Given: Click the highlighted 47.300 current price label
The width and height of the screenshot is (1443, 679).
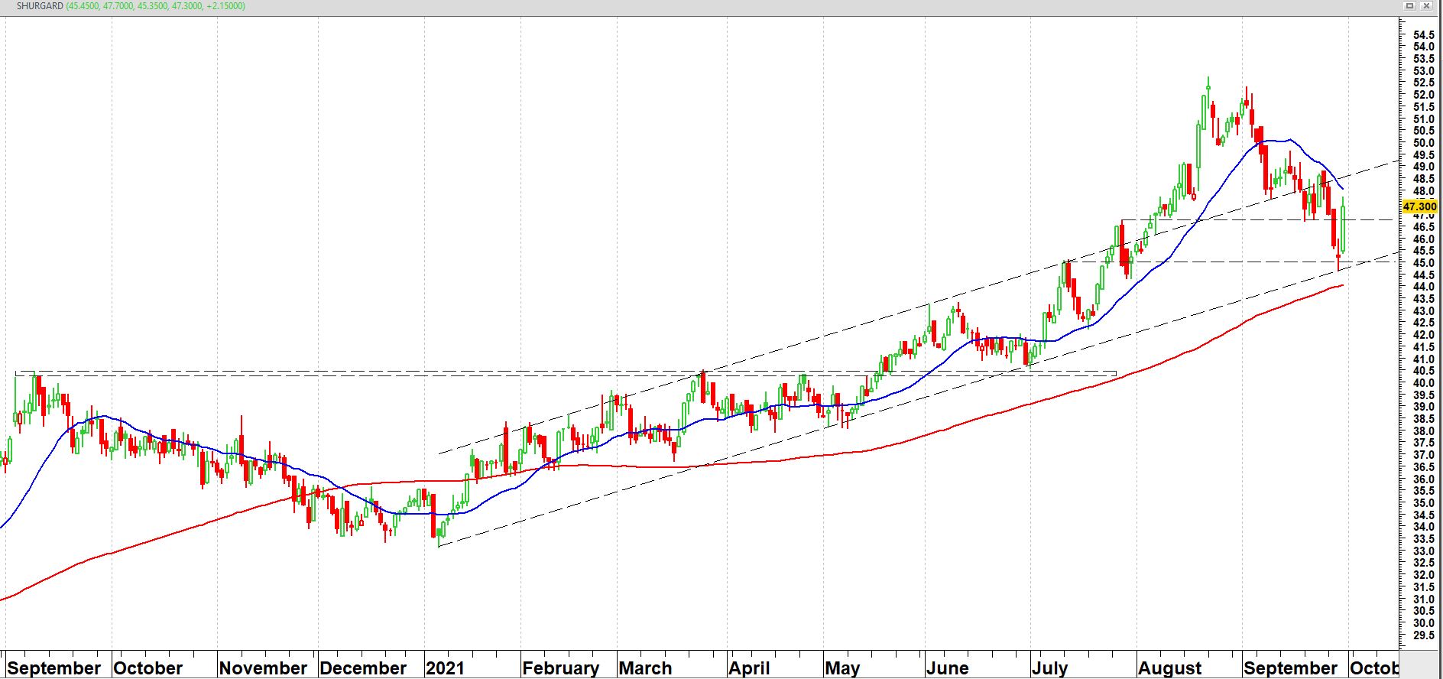Looking at the screenshot, I should (x=1420, y=206).
